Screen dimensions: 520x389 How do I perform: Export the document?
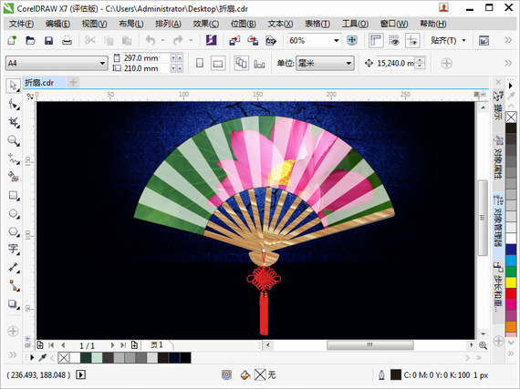253,40
